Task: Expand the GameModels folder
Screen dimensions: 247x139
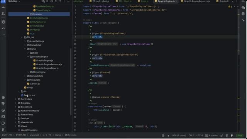Action: click(x=25, y=76)
